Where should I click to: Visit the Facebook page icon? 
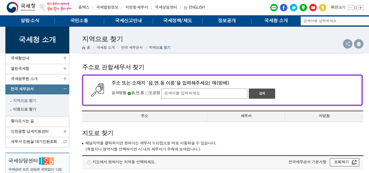[x=284, y=7]
